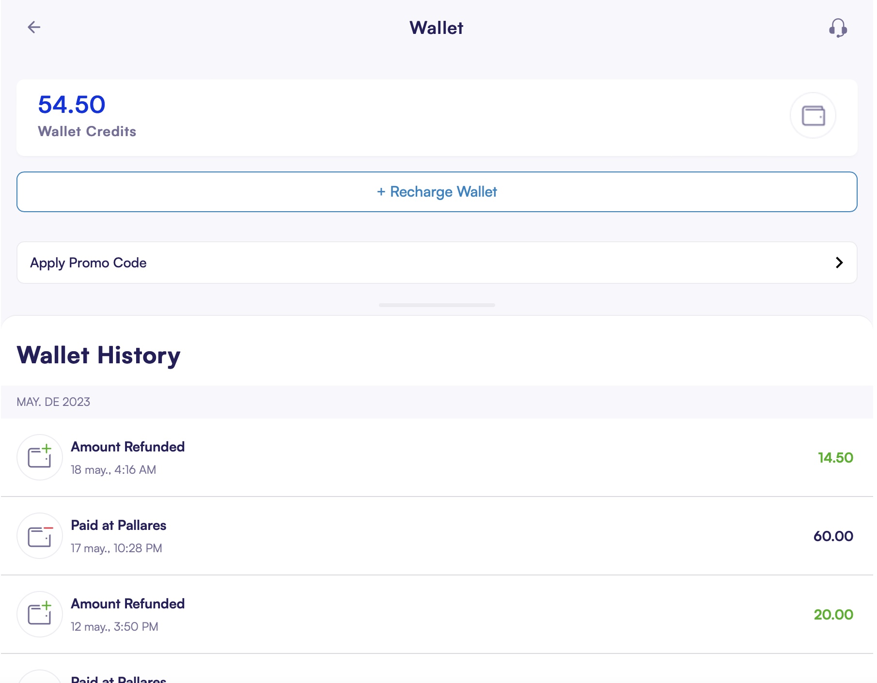Tap the back arrow to leave Wallet
The width and height of the screenshot is (877, 683).
point(34,28)
